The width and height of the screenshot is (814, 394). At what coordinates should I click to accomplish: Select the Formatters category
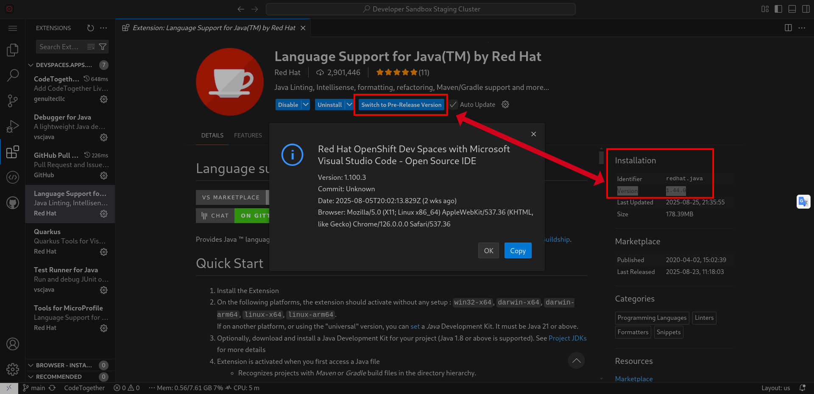tap(633, 332)
